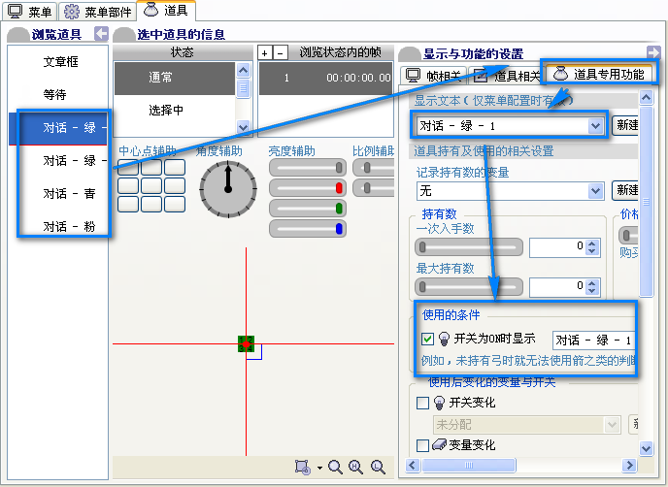Click the settings panel scroll down arrow
The height and width of the screenshot is (487, 668).
647,448
